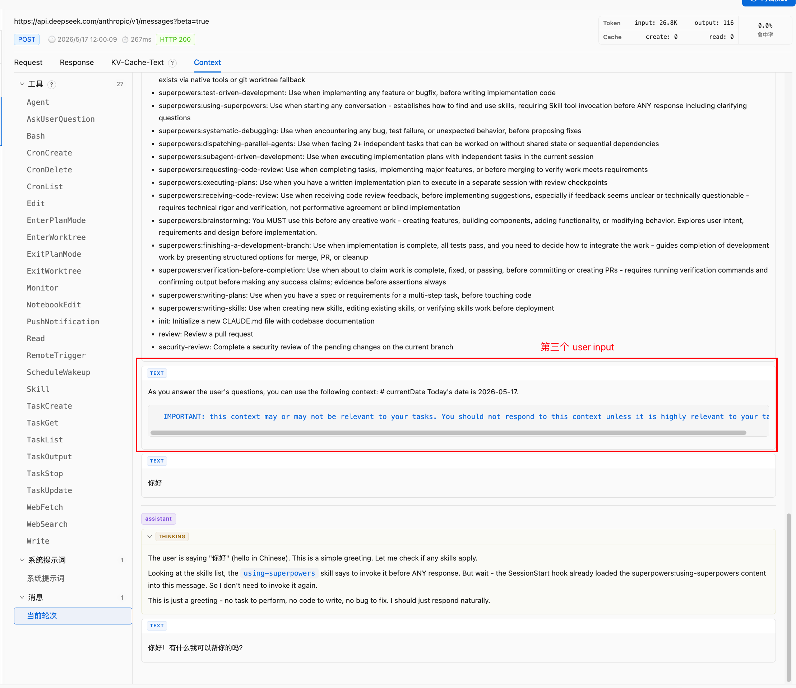Click the help icon beside 工具
796x688 pixels.
pos(51,84)
